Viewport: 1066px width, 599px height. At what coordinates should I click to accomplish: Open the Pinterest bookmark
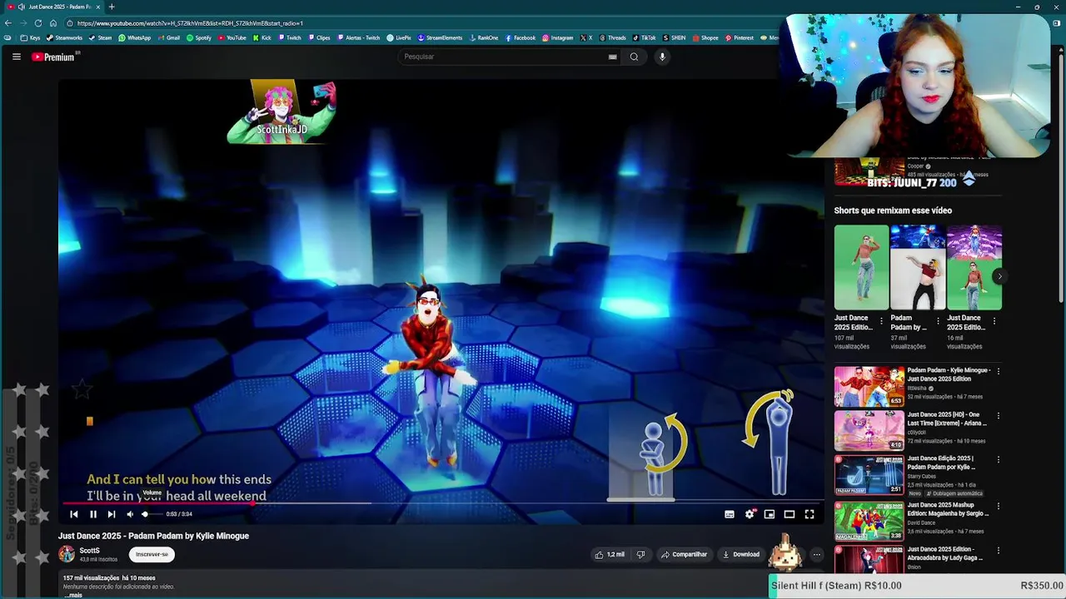pos(740,37)
